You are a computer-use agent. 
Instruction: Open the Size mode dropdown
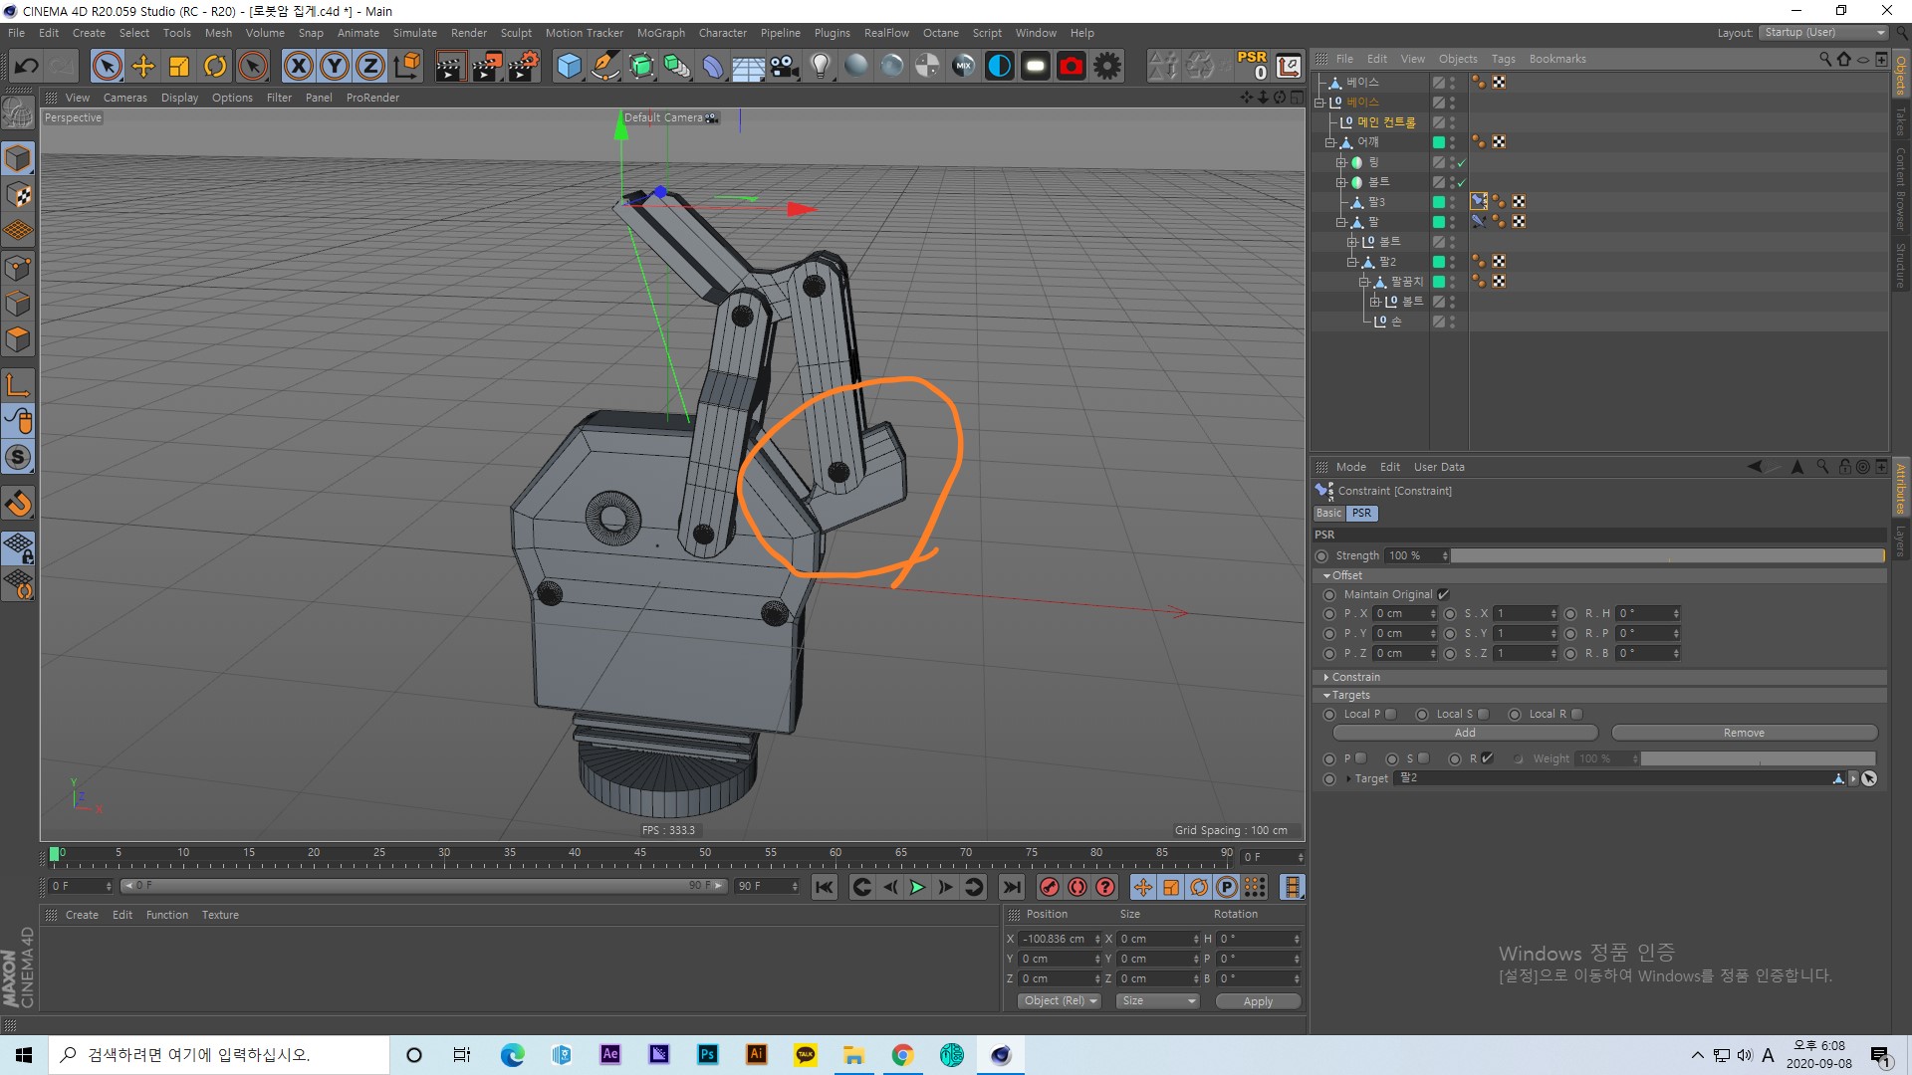pos(1157,1001)
